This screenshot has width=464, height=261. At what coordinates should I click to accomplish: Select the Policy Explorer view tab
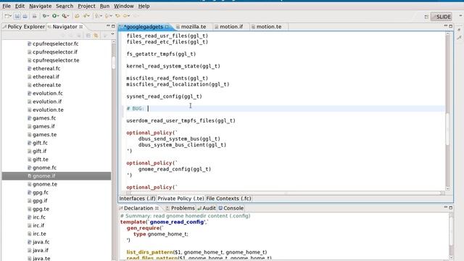24,27
